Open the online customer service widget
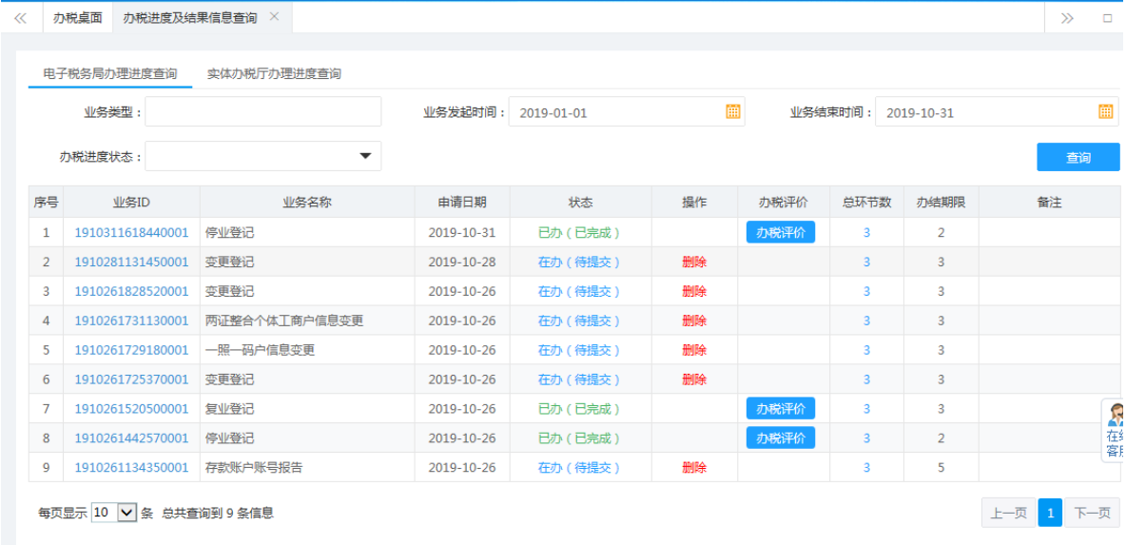Image resolution: width=1126 pixels, height=545 pixels. tap(1115, 430)
